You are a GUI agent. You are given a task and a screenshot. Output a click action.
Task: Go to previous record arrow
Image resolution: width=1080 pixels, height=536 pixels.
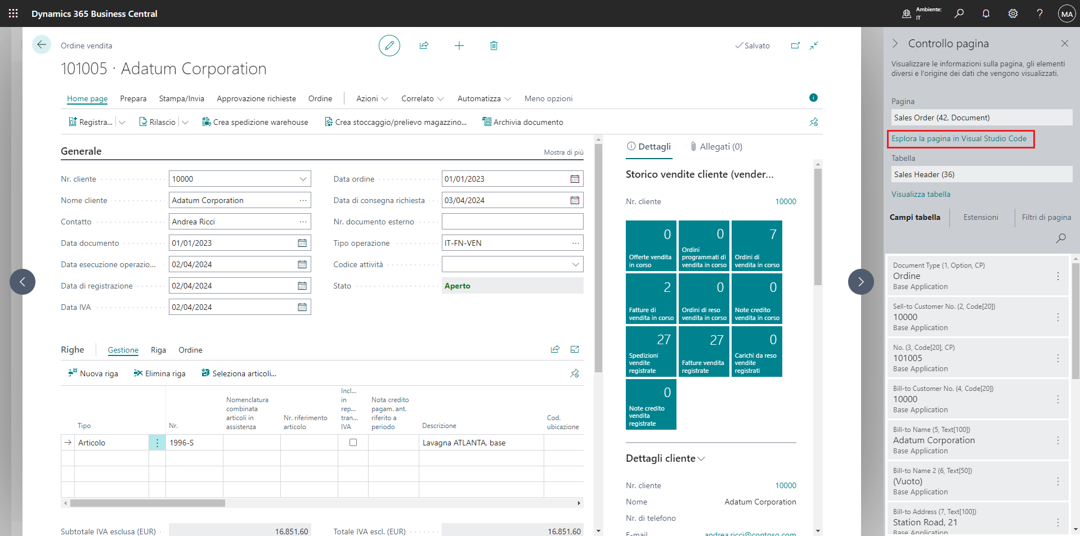click(23, 282)
